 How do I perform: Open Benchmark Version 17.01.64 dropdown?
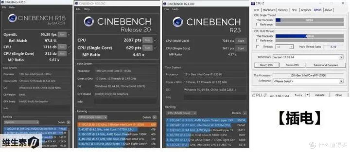click(x=308, y=57)
